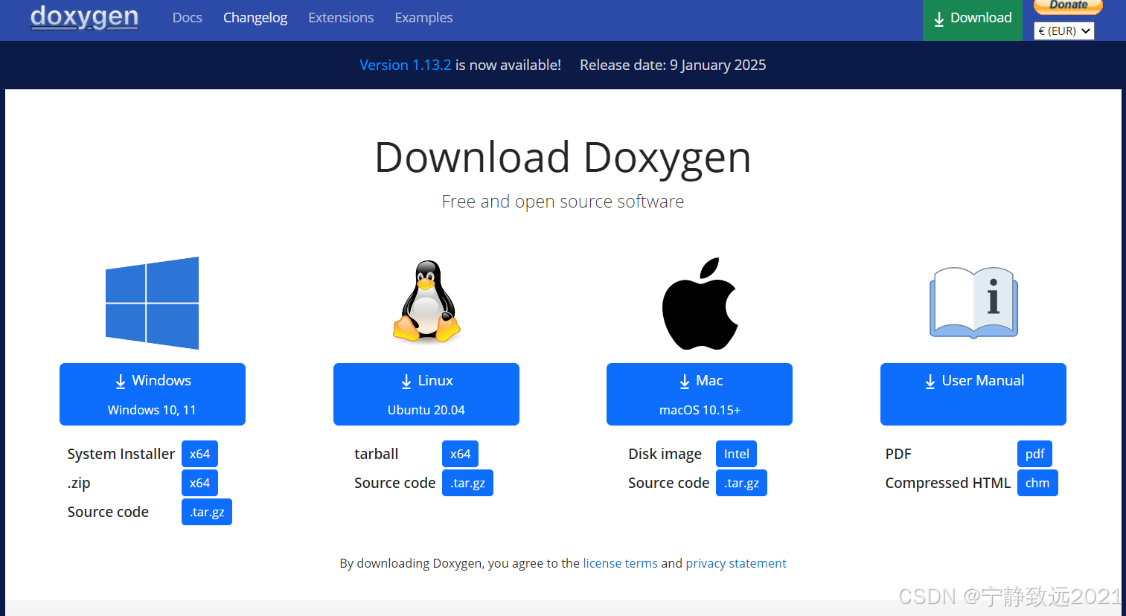1126x616 pixels.
Task: Open the Changelog page
Action: tap(255, 17)
